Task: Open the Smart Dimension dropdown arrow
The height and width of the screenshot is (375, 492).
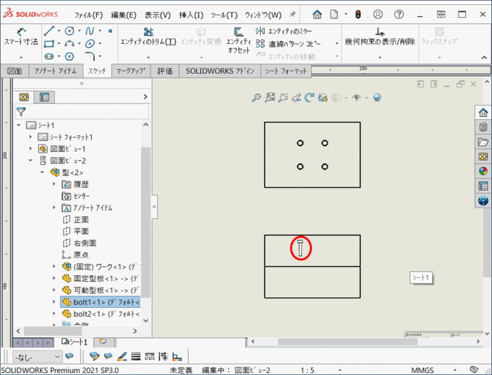Action: [21, 57]
